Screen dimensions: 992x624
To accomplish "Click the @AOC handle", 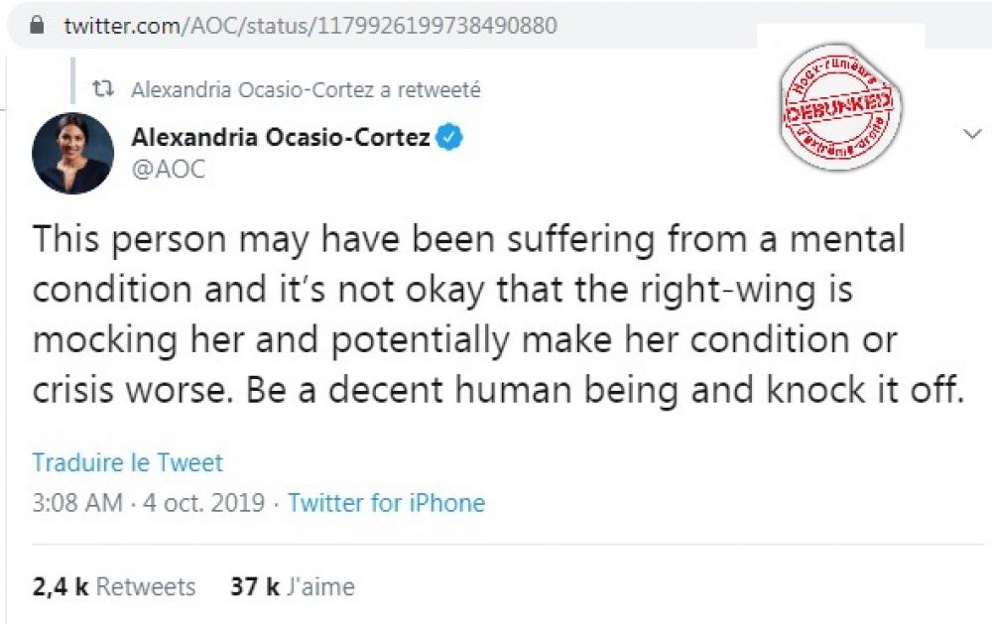I will tap(169, 170).
